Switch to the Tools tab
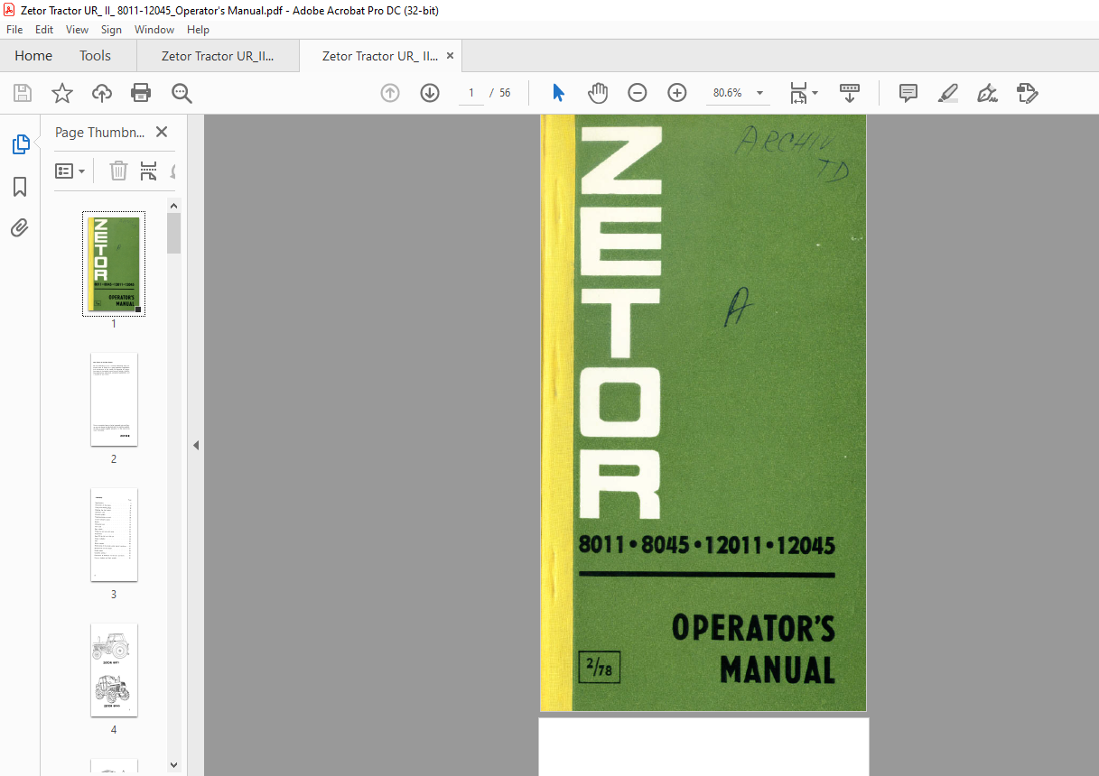This screenshot has width=1099, height=776. (95, 56)
